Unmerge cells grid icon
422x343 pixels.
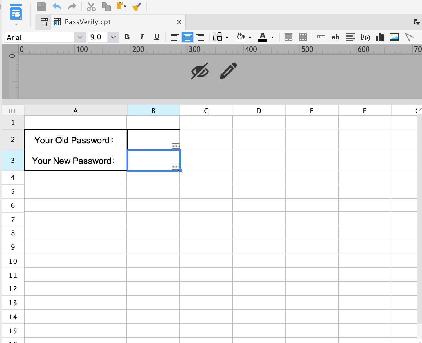[x=303, y=37]
